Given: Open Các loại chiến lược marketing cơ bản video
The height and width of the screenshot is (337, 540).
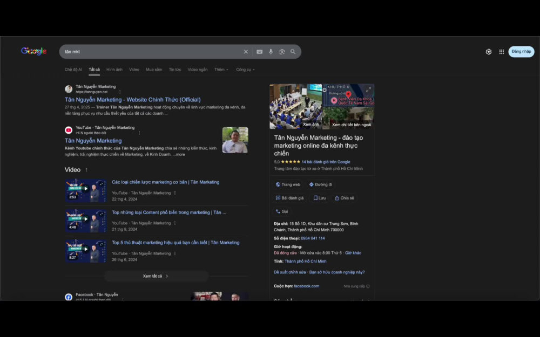Looking at the screenshot, I should [x=165, y=182].
